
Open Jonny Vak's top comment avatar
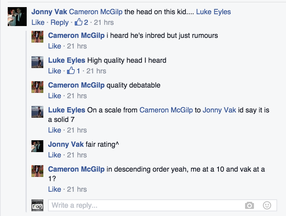(17, 17)
